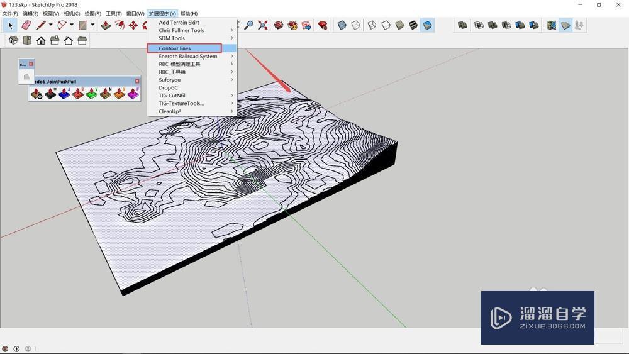Screen dimensions: 629x354
Task: Click Send to LayOut icon
Action: [306, 25]
